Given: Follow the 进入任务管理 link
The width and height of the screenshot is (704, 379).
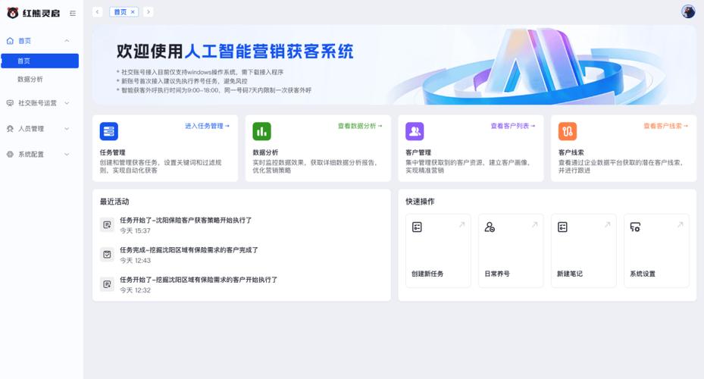Looking at the screenshot, I should tap(207, 126).
